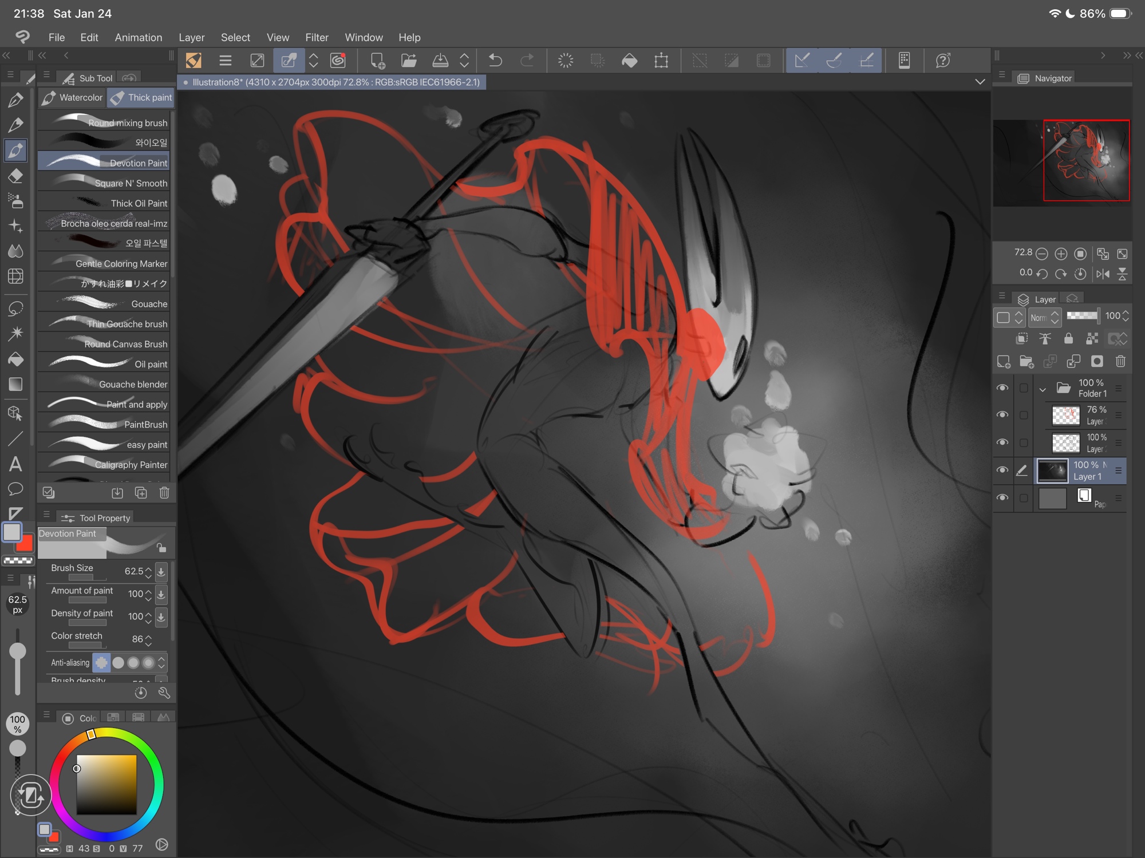Collapse Folder 1 in layer list
Viewport: 1145px width, 858px height.
(1043, 389)
